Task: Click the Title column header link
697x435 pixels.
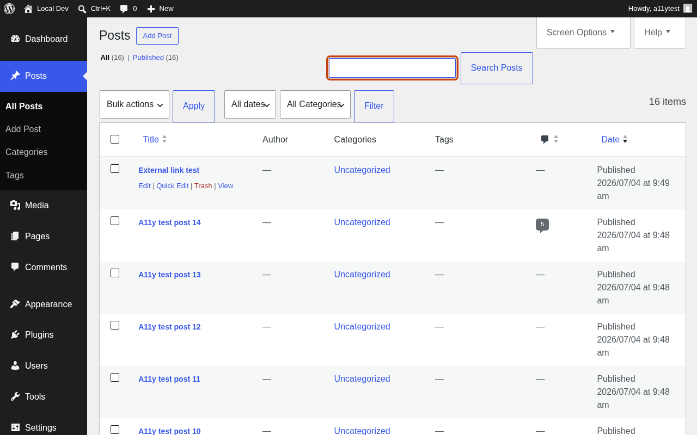Action: [x=151, y=139]
